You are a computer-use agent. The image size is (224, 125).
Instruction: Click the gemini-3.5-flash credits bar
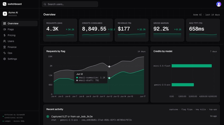coord(191,66)
